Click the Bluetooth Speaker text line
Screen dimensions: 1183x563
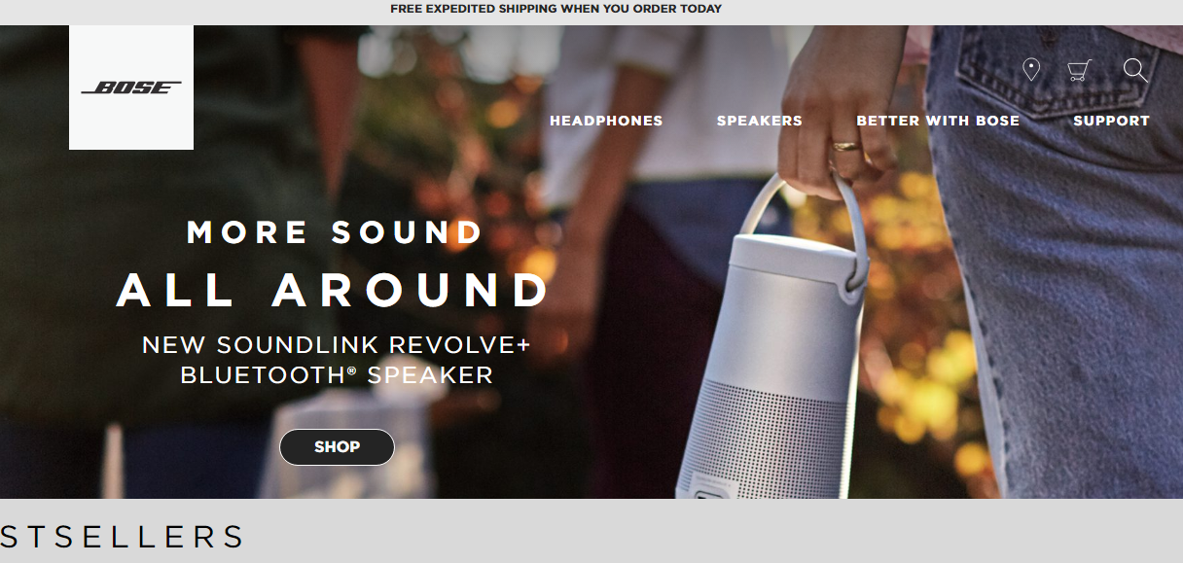click(x=337, y=375)
